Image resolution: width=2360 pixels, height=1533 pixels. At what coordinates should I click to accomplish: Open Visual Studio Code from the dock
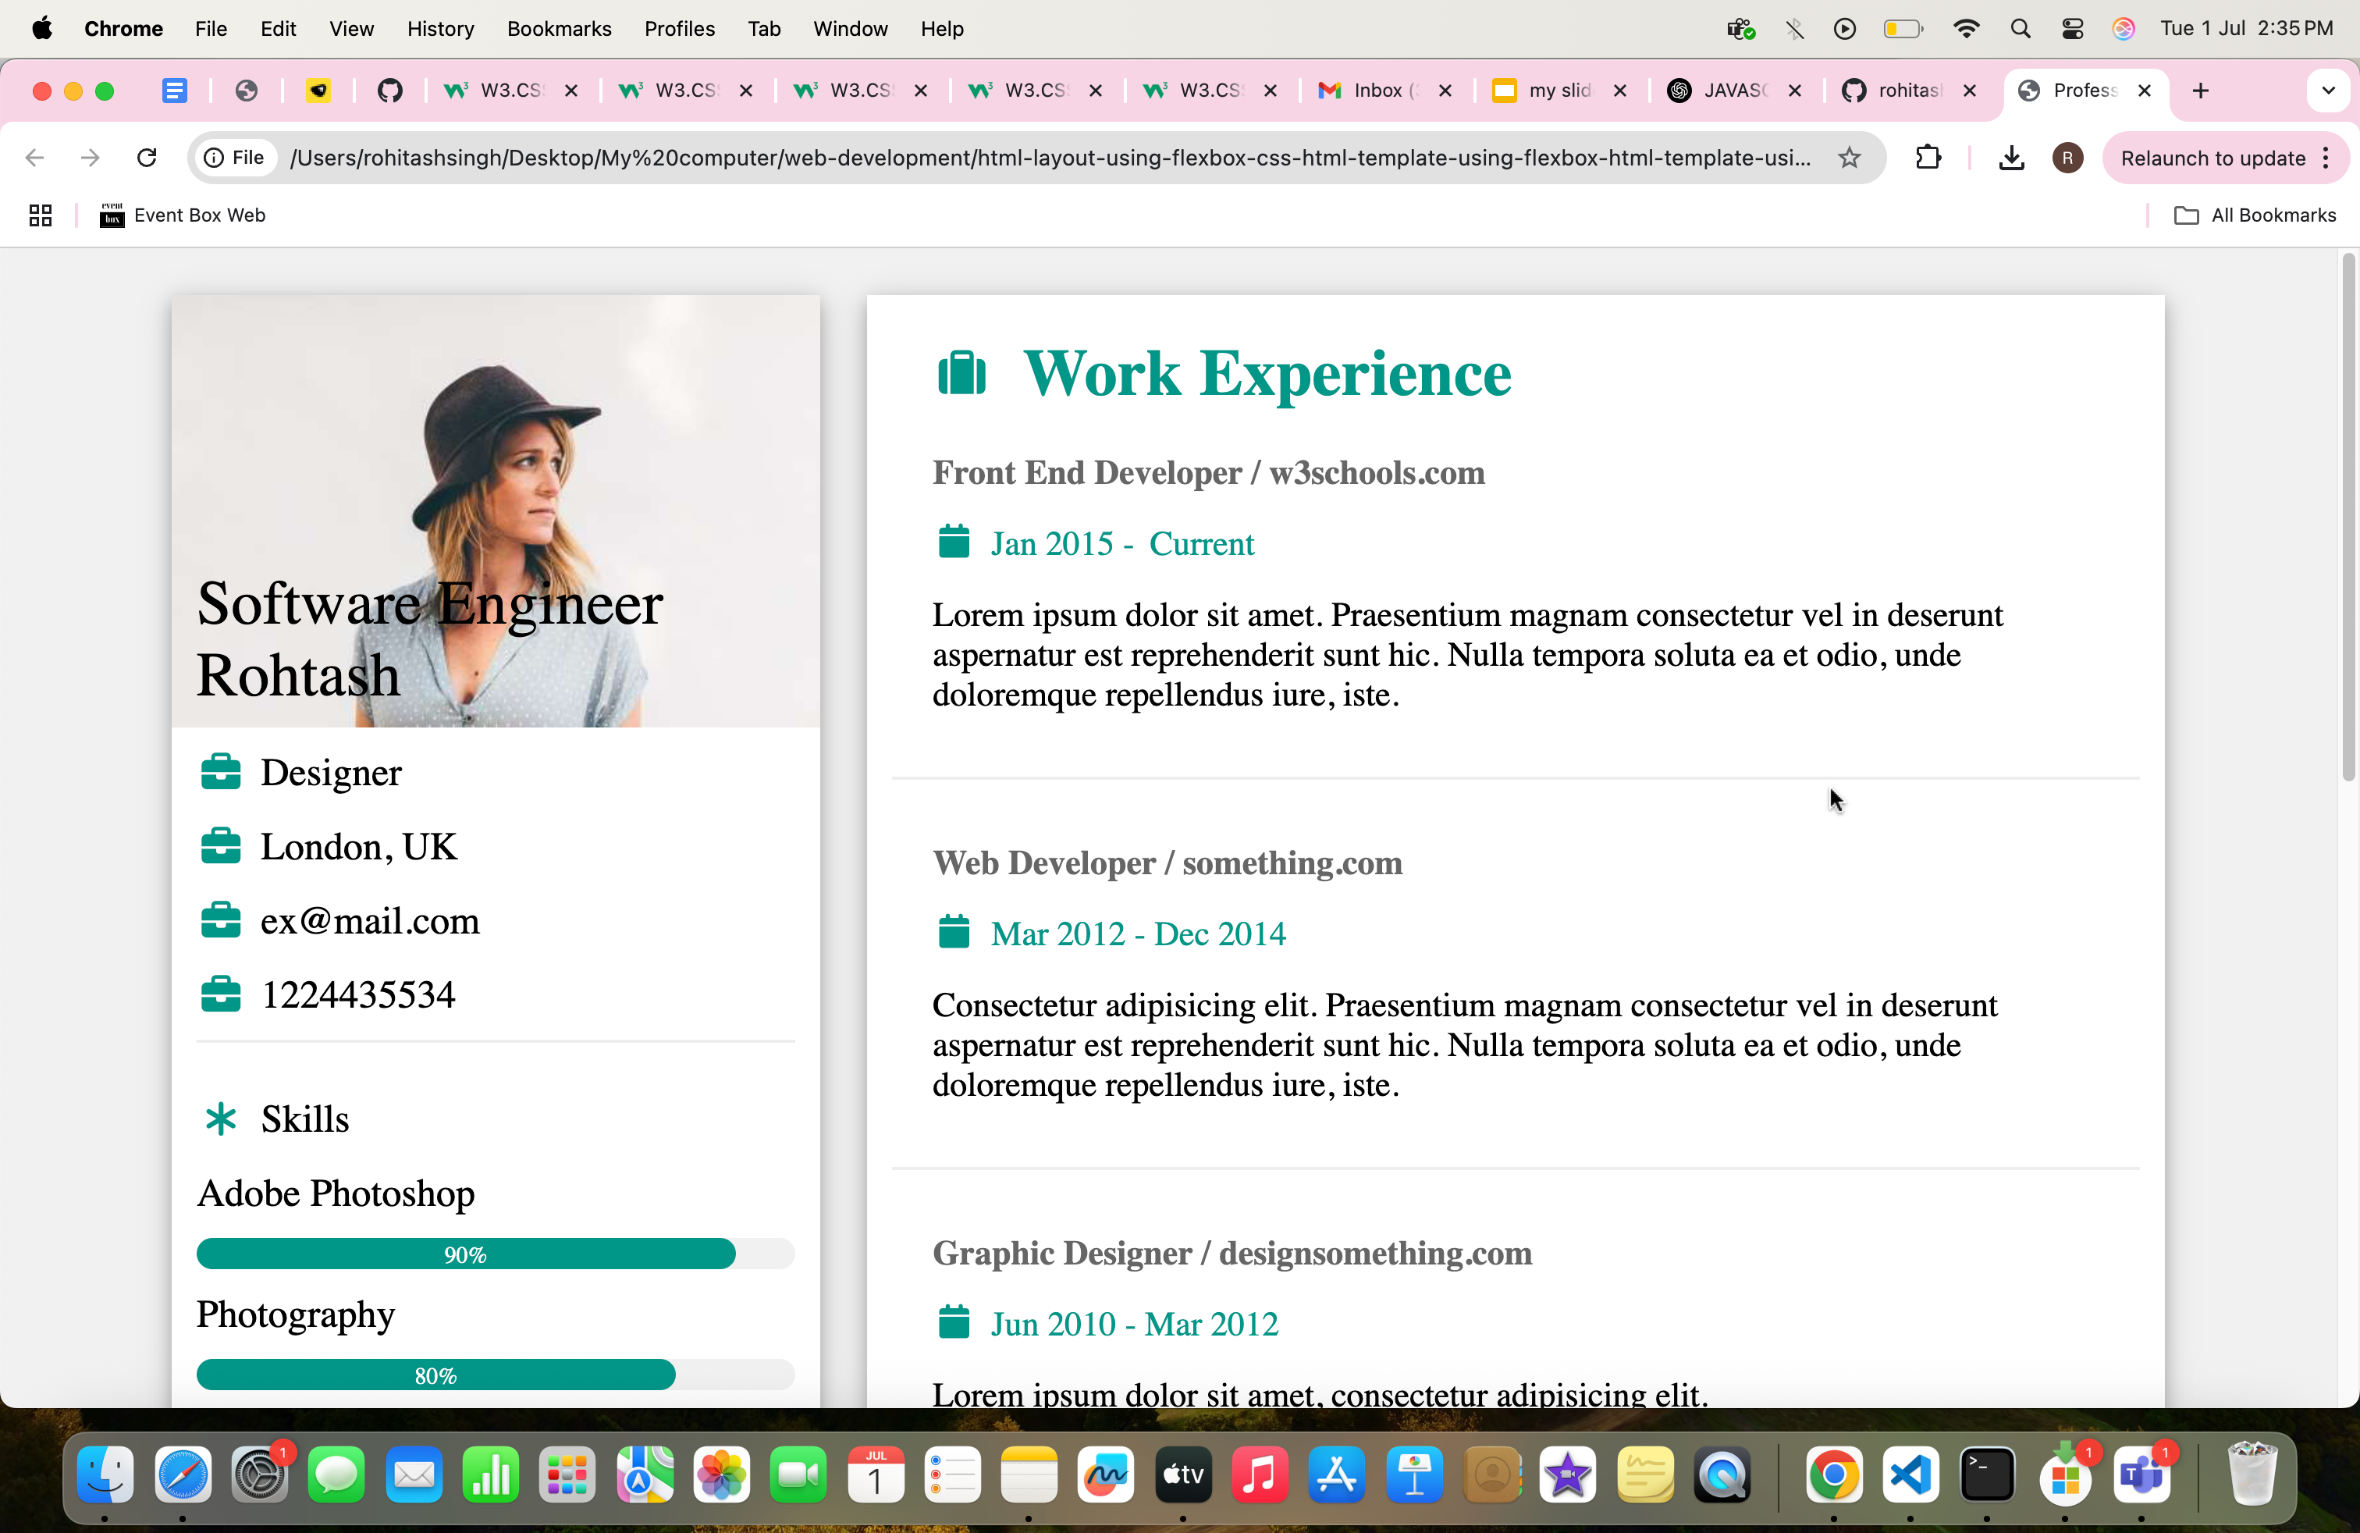pos(1910,1474)
